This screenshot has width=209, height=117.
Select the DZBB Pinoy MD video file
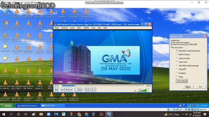(x=17, y=97)
